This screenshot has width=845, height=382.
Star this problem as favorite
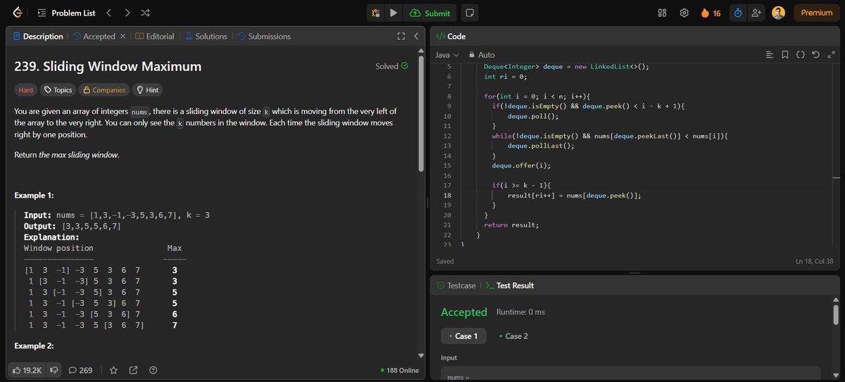[x=113, y=370]
